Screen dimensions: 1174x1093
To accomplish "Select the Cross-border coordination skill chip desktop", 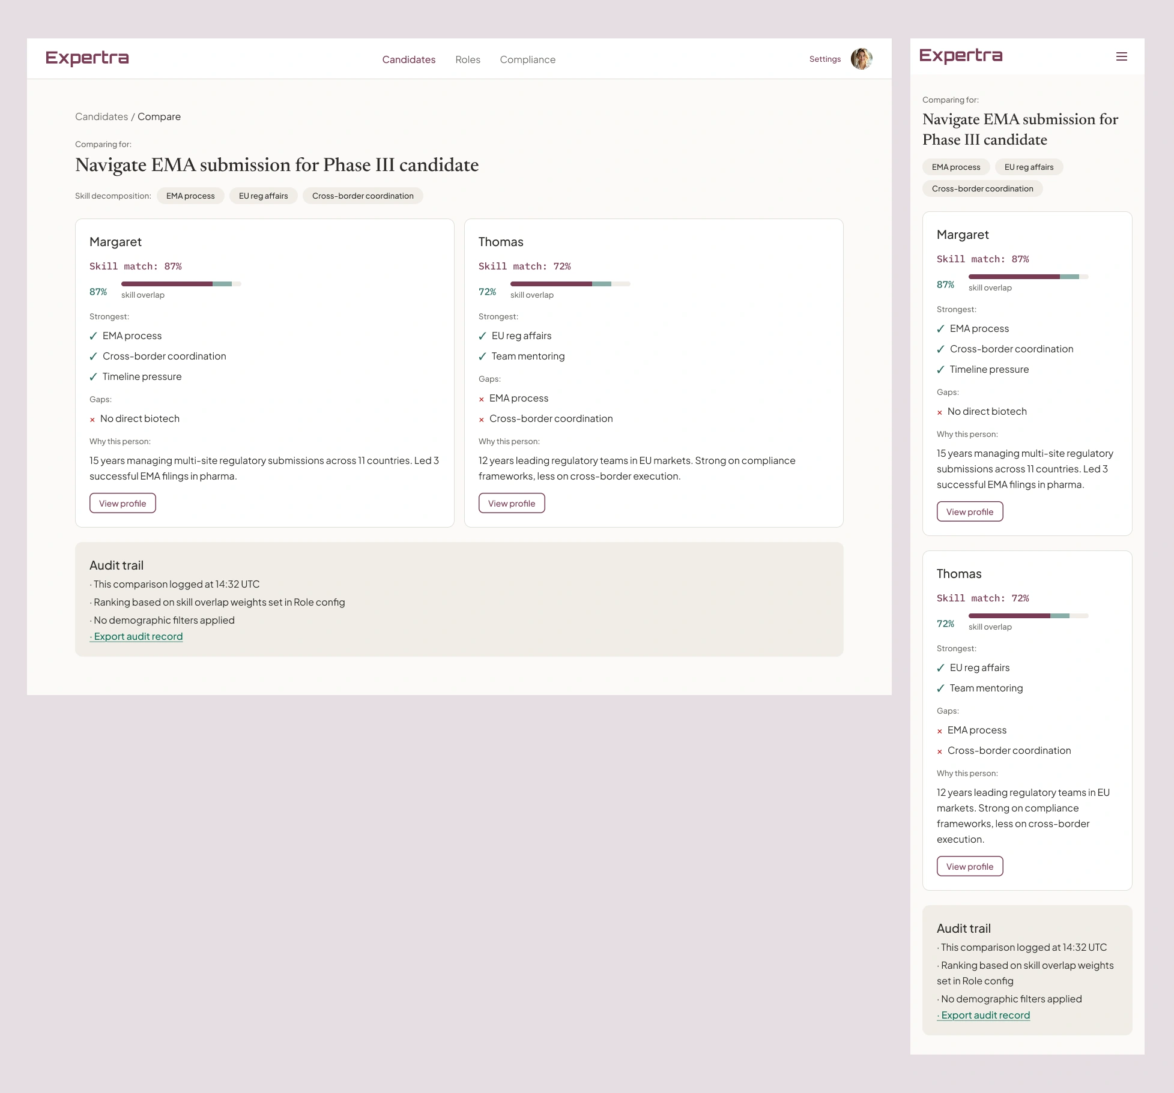I will 363,196.
